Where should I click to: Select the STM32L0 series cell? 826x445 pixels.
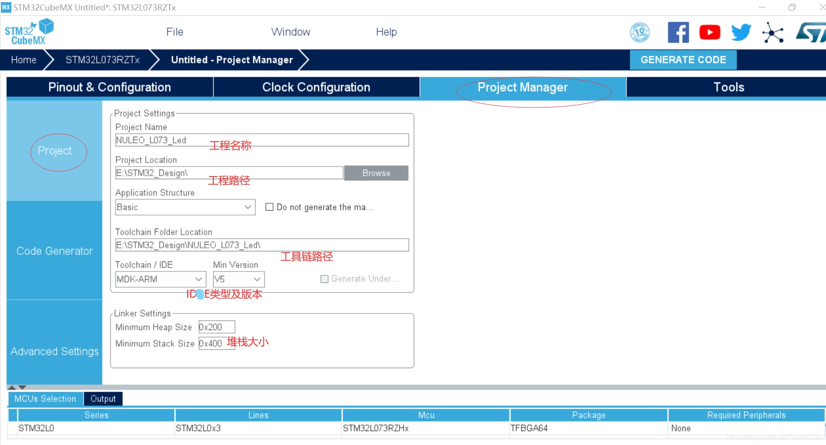tap(96, 428)
